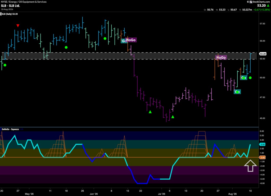Click the Jul '26 date axis label

(161, 194)
